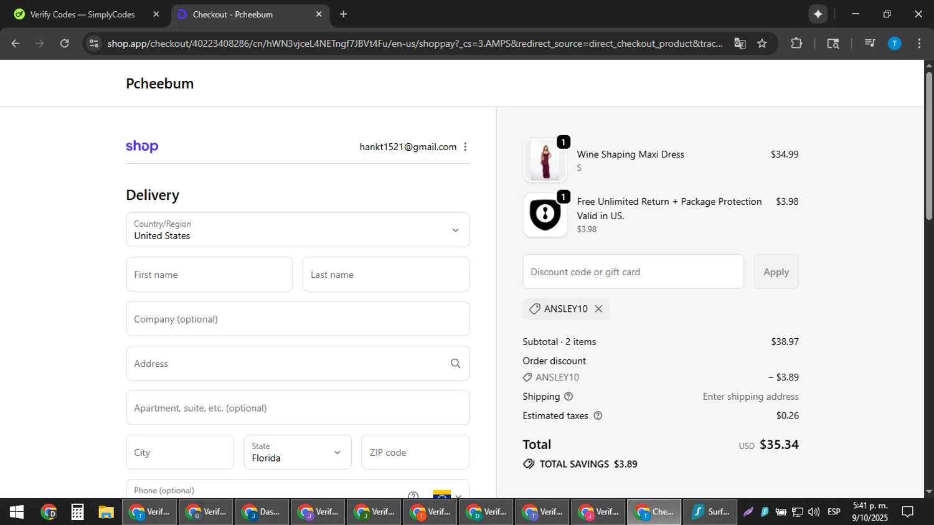Open the Windows Start menu
The image size is (934, 525).
[17, 512]
